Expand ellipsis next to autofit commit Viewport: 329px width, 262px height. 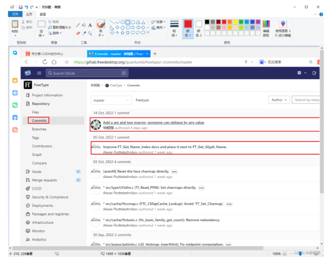[x=174, y=172]
